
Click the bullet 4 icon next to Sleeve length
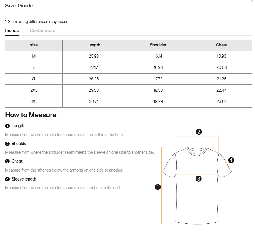tap(8, 179)
